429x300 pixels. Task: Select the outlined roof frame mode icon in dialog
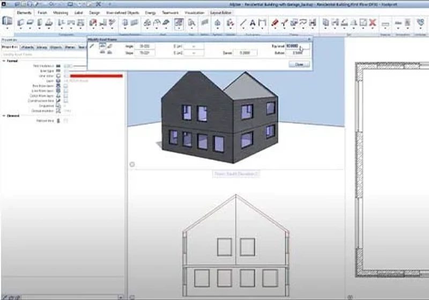point(102,46)
